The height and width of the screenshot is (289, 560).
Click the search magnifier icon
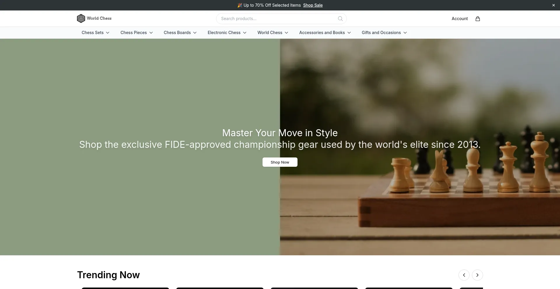(x=340, y=19)
